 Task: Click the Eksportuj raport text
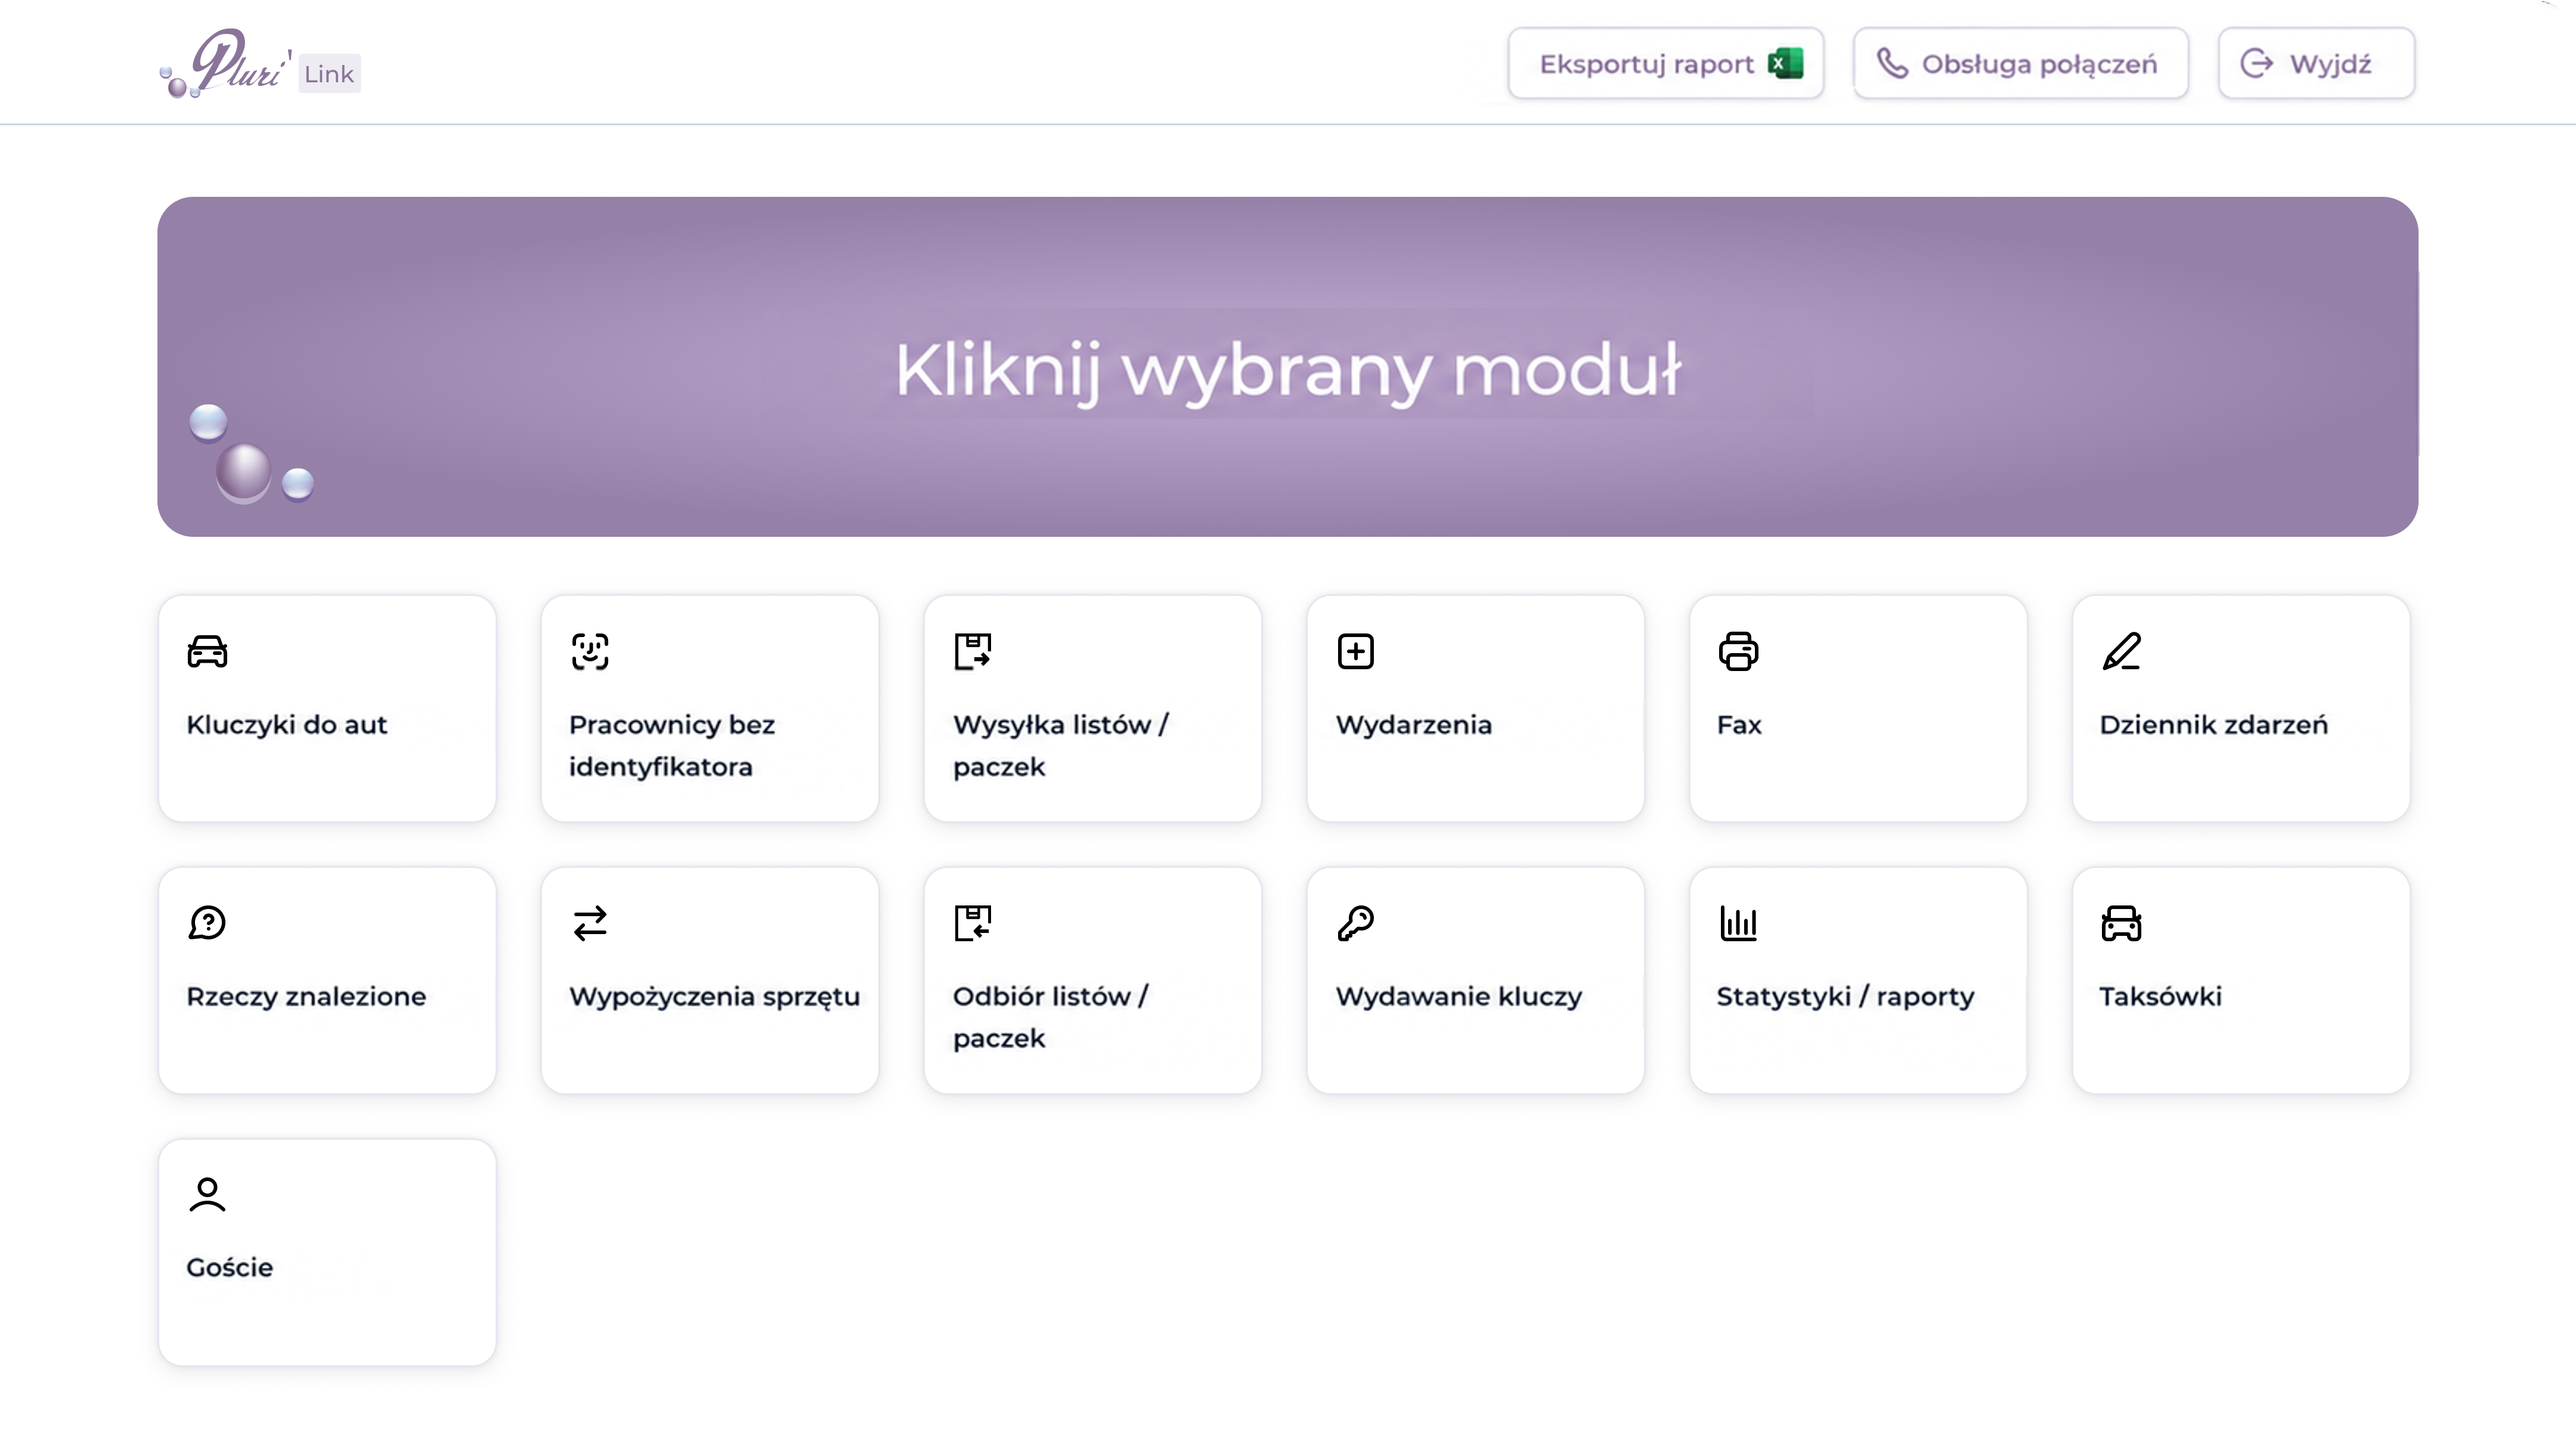1646,64
